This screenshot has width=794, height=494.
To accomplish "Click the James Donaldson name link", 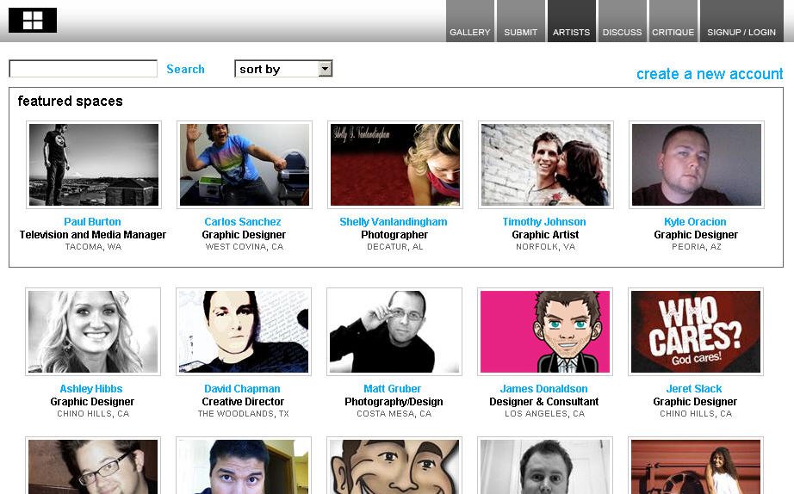I will 544,389.
